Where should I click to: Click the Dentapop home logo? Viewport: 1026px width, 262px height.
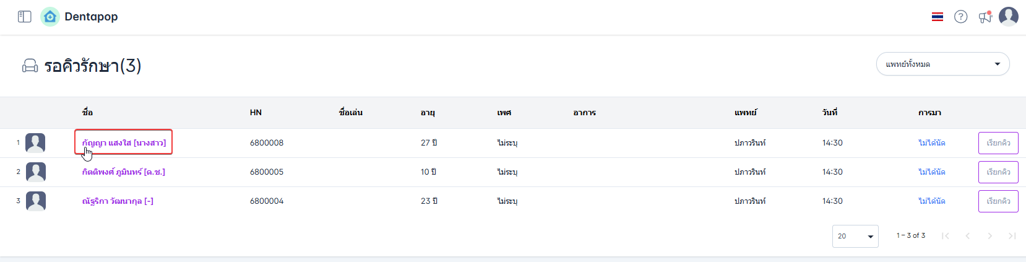pos(50,17)
